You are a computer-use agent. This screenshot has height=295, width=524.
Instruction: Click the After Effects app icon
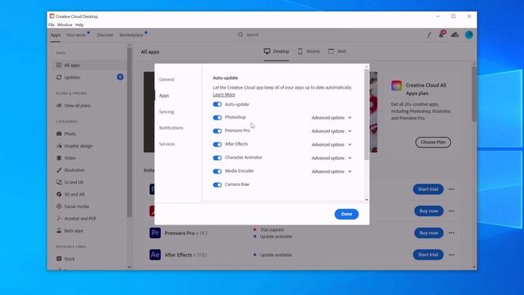tap(155, 255)
